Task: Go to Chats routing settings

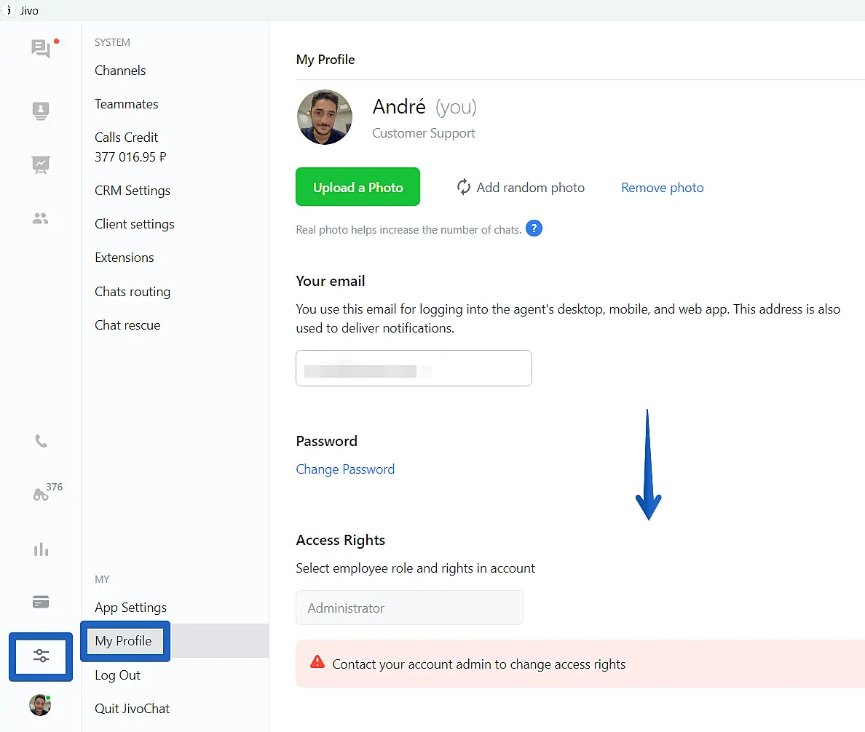Action: point(133,292)
